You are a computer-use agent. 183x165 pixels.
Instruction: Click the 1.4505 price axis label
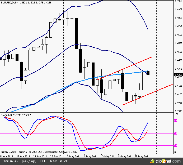pyautogui.click(x=179, y=52)
